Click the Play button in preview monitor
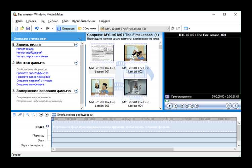Image resolution: width=252 pixels, height=168 pixels. [170, 106]
